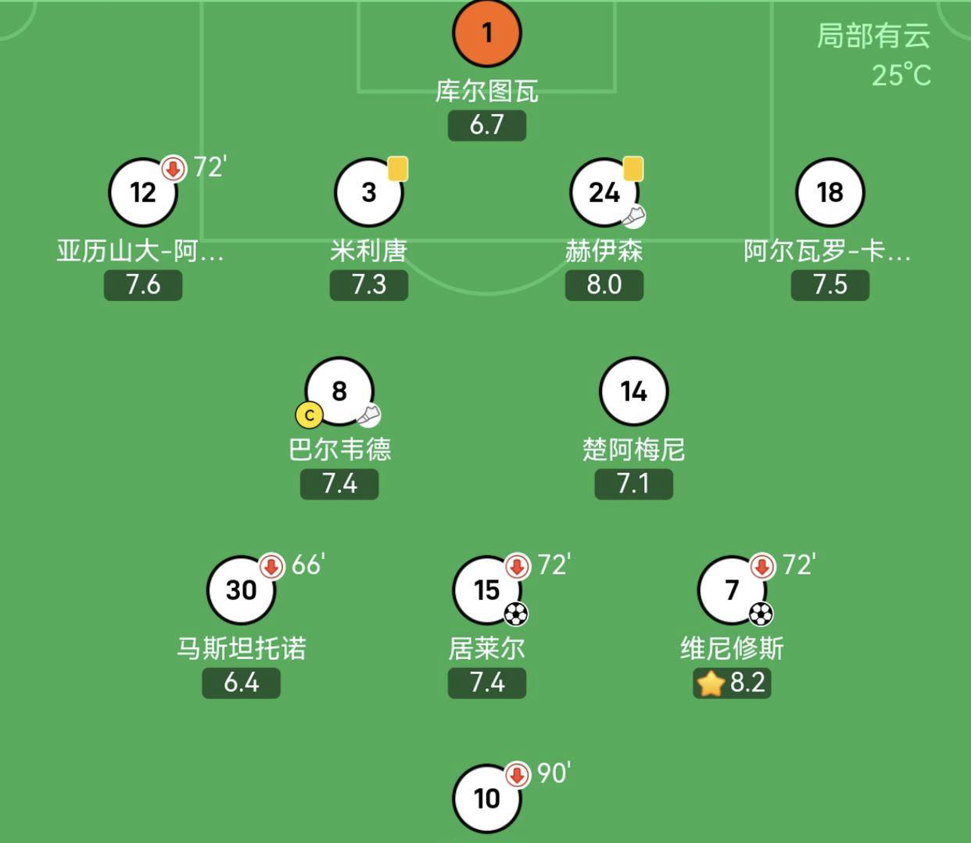Click assist boot icon on player 24

tap(634, 216)
